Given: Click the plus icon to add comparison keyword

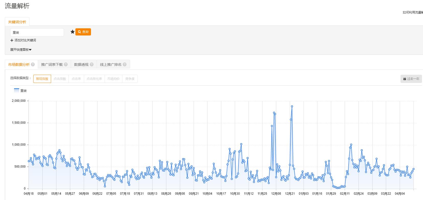Looking at the screenshot, I should [x=12, y=40].
